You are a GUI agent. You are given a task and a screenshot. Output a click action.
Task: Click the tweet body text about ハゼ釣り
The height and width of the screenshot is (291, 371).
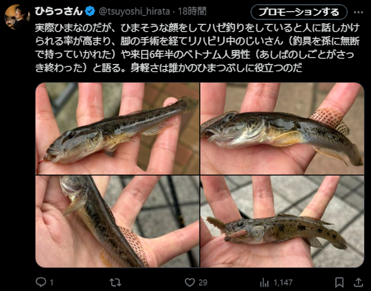(197, 48)
